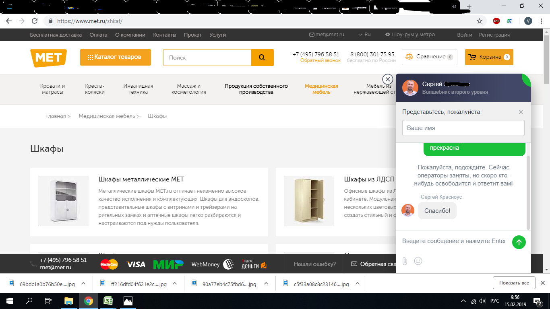Dismiss the name prompt in chat
This screenshot has width=550, height=309.
click(521, 112)
